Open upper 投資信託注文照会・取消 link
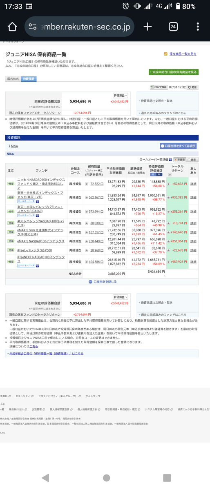The height and width of the screenshot is (490, 210). (156, 100)
